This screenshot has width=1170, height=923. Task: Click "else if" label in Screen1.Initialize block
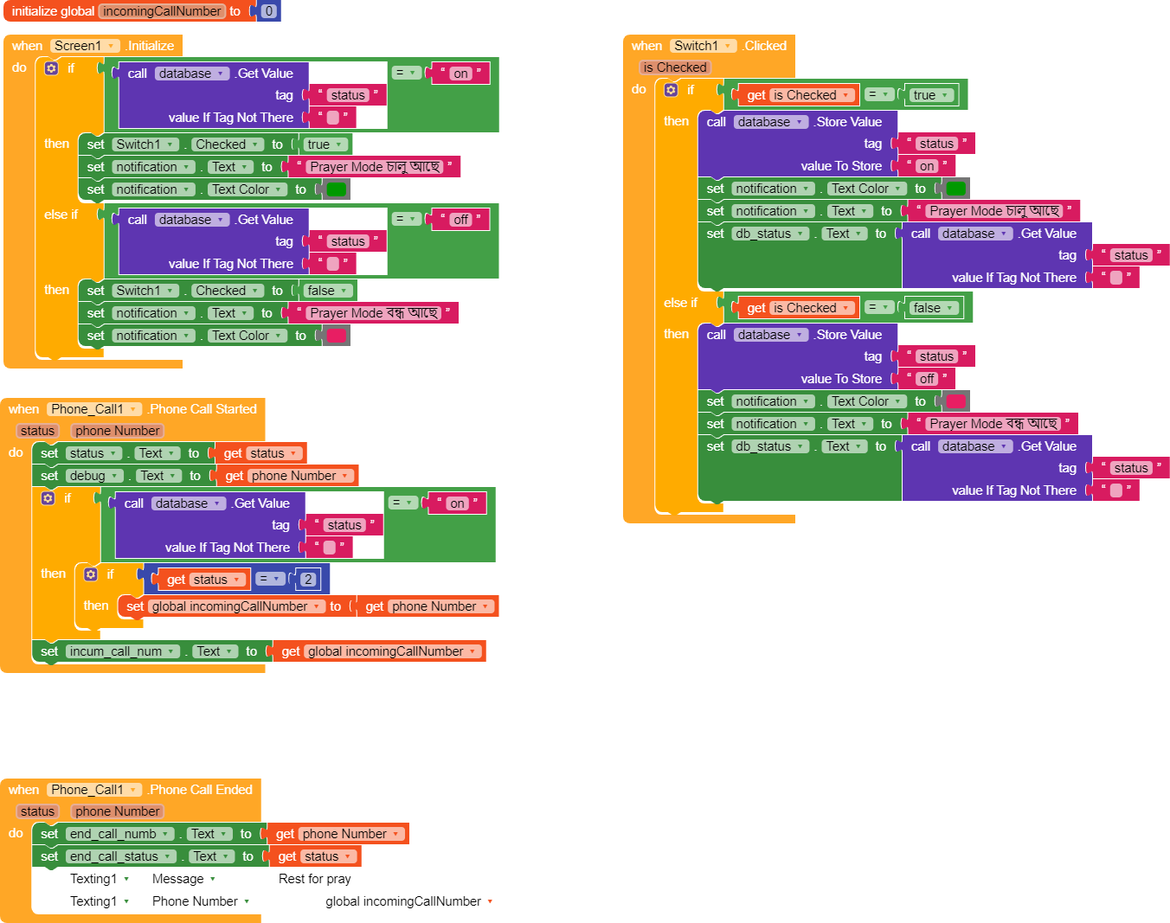point(61,215)
